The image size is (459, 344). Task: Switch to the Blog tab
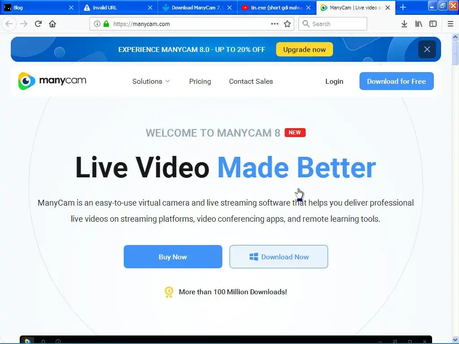[x=39, y=8]
